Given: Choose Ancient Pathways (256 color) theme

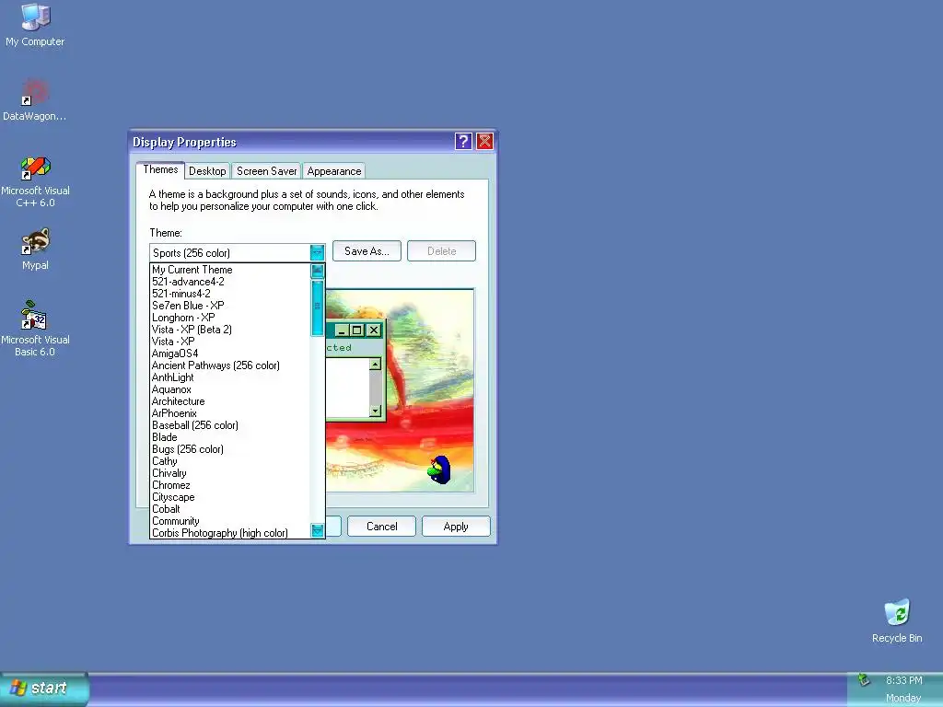Looking at the screenshot, I should point(229,365).
